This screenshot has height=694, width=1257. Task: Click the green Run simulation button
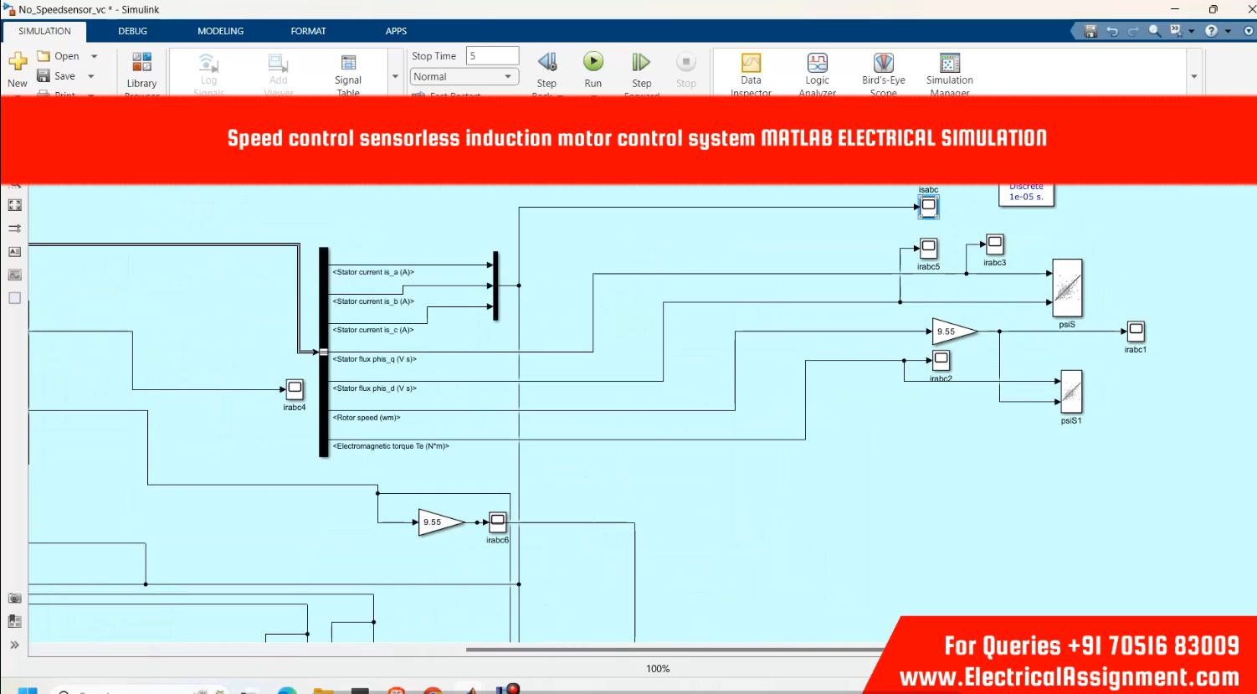coord(593,63)
